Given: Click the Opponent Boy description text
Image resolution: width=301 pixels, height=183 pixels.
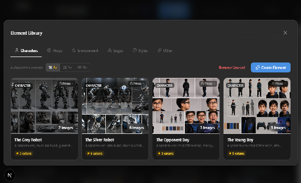Looking at the screenshot, I should [x=185, y=146].
